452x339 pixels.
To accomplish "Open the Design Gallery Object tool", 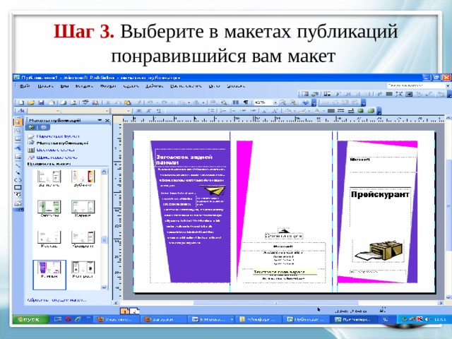I will [x=18, y=203].
